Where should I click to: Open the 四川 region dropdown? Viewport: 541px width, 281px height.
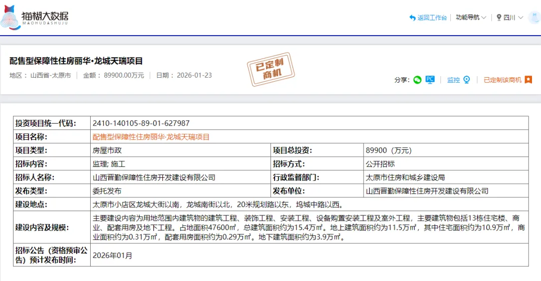tap(513, 17)
